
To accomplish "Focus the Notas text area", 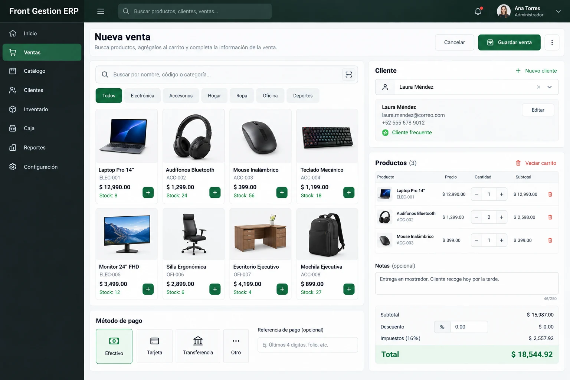I will (x=467, y=284).
